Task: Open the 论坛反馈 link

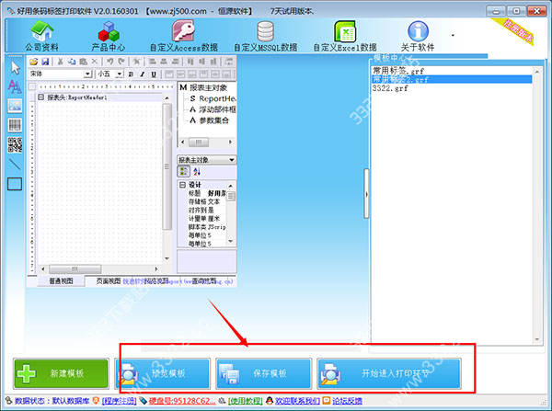Action: tap(347, 401)
